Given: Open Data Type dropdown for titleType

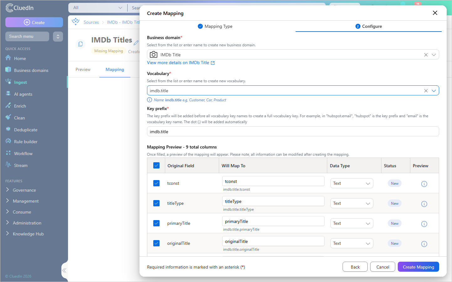Looking at the screenshot, I should 352,203.
